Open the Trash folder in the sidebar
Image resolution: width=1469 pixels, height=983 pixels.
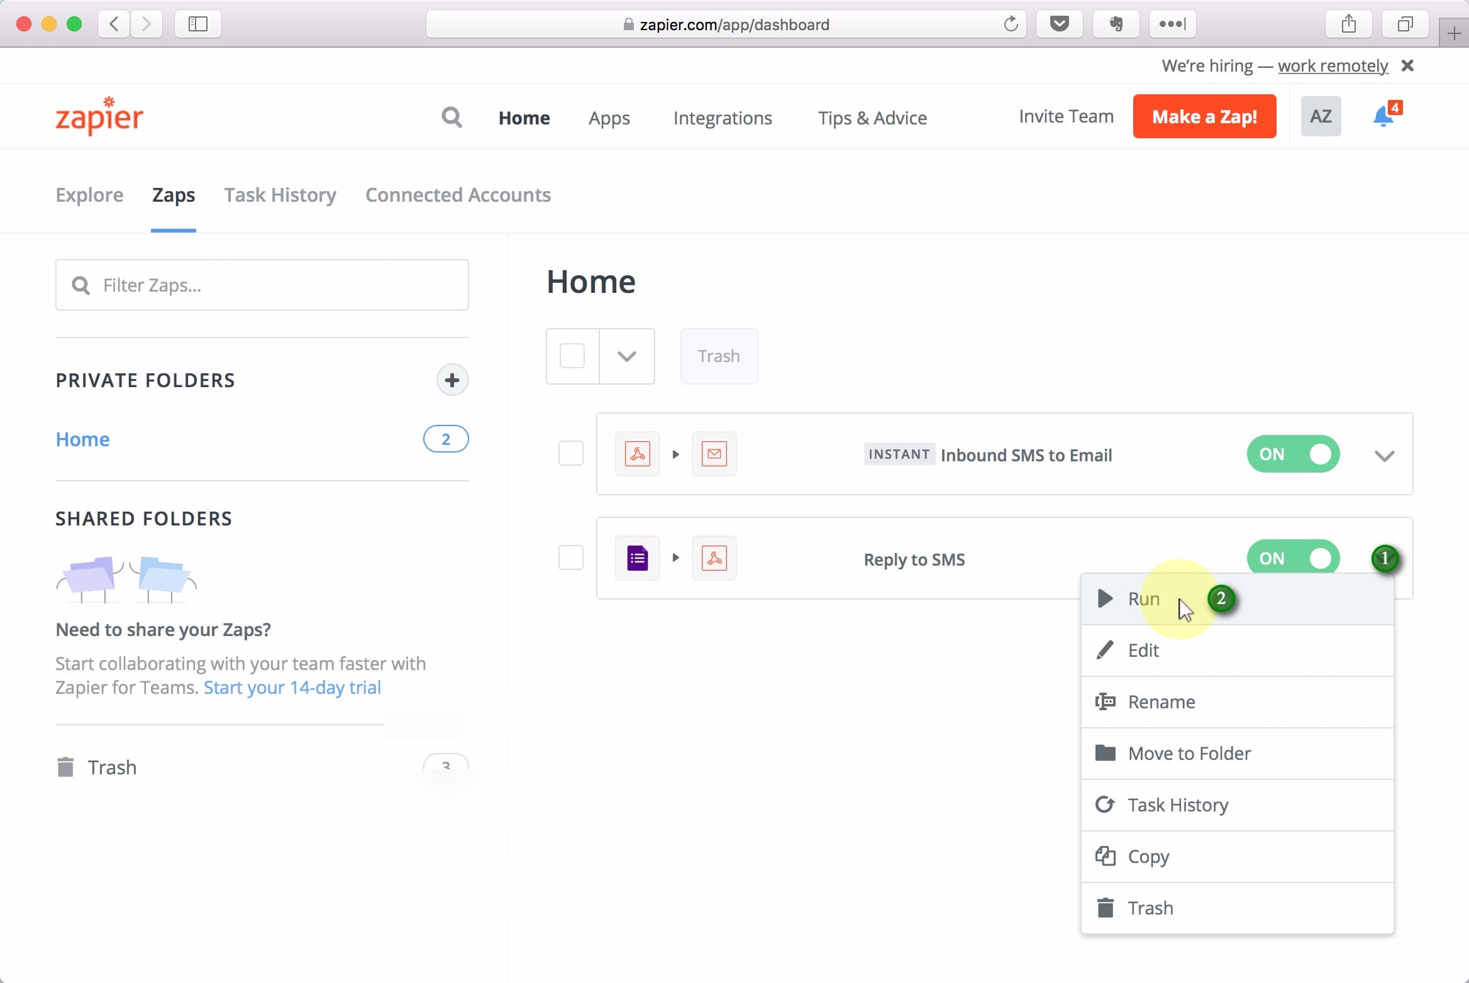[111, 767]
